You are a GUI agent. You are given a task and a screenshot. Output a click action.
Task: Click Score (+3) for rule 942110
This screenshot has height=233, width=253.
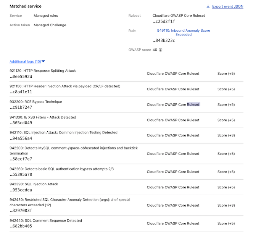pyautogui.click(x=226, y=135)
